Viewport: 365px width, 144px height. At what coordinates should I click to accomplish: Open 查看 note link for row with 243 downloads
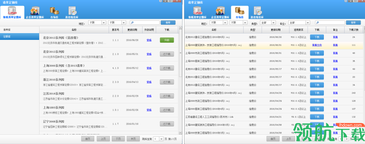(335, 93)
